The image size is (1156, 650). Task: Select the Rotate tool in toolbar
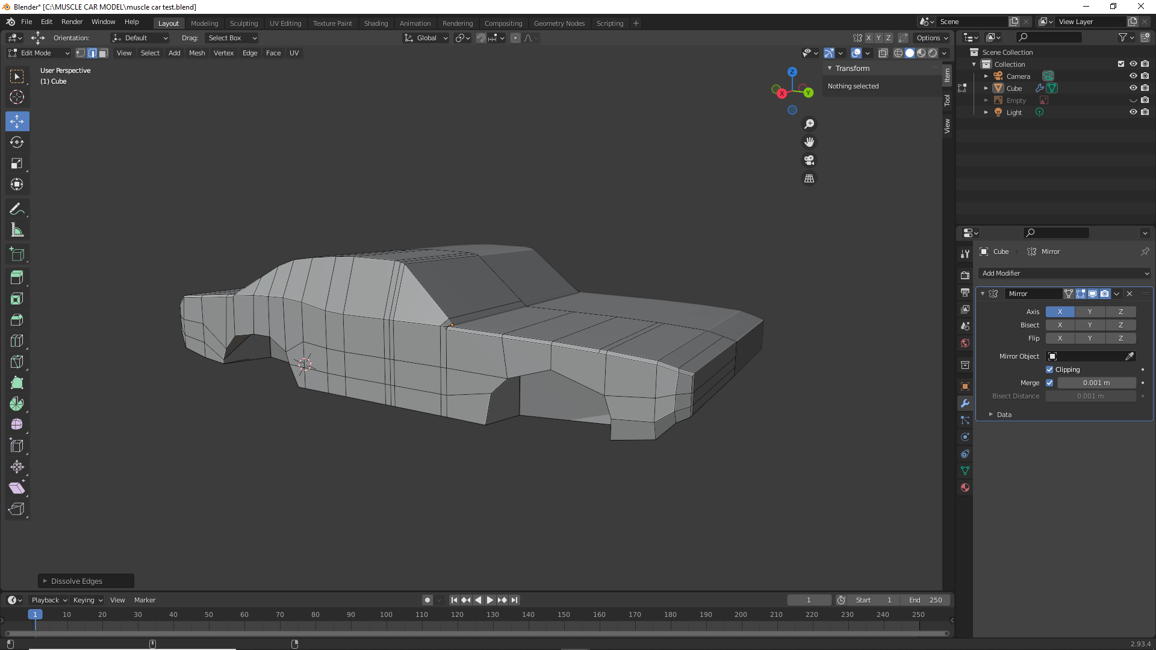tap(17, 143)
